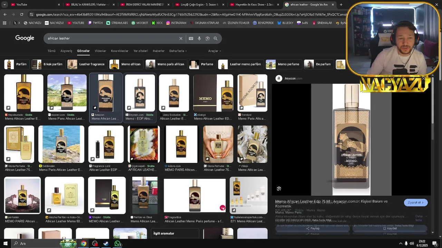Expand the Daha fazla search filter dropdown
This screenshot has height=248, width=442.
(x=178, y=51)
